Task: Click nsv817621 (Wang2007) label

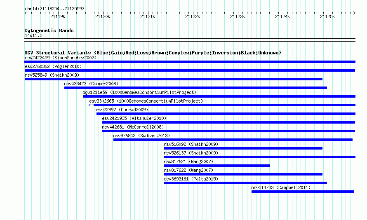Action: click(x=188, y=161)
